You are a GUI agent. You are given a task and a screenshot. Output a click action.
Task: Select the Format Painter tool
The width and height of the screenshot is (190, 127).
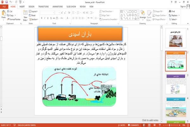tap(14, 19)
